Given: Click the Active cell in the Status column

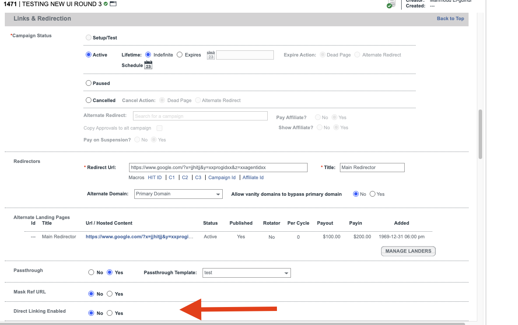Looking at the screenshot, I should point(210,237).
